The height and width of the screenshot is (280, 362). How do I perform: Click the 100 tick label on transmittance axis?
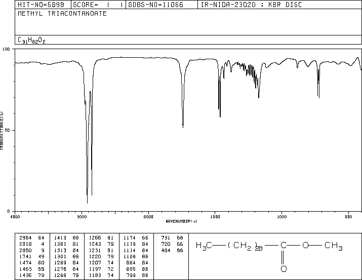tap(6, 49)
